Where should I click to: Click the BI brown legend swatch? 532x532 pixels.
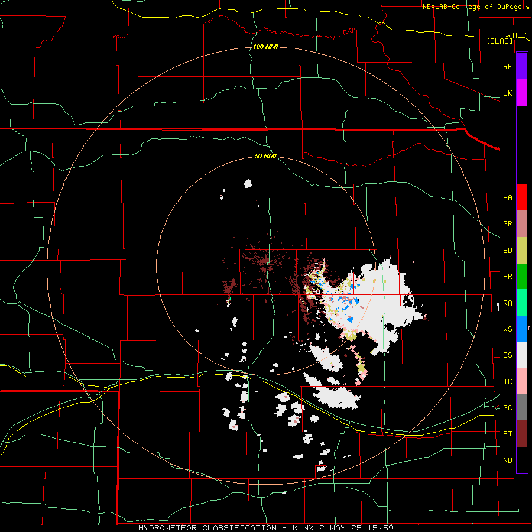coord(522,434)
